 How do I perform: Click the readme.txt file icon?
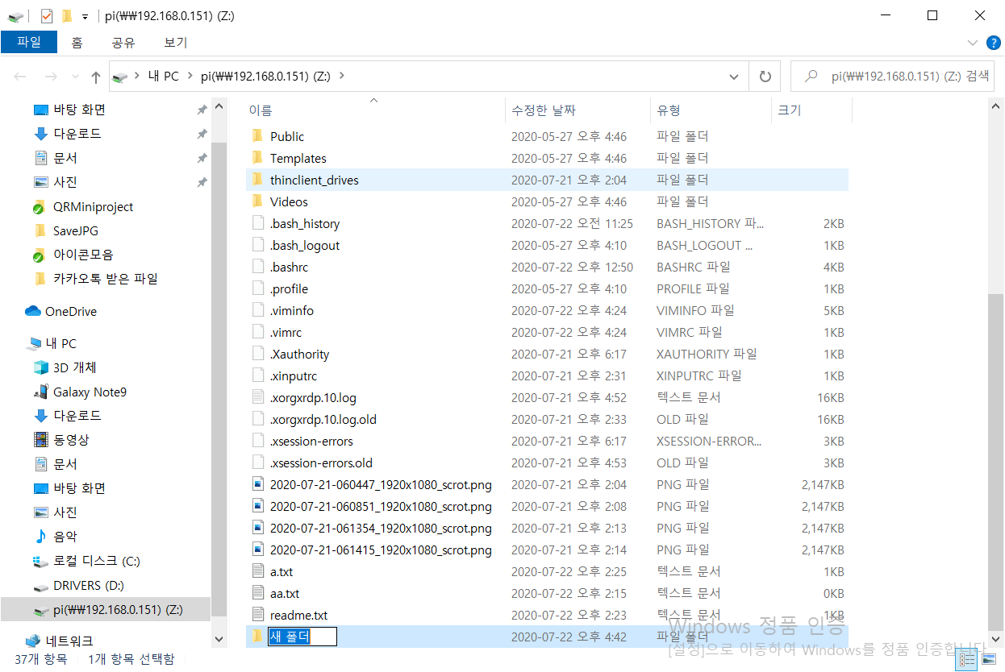tap(257, 615)
